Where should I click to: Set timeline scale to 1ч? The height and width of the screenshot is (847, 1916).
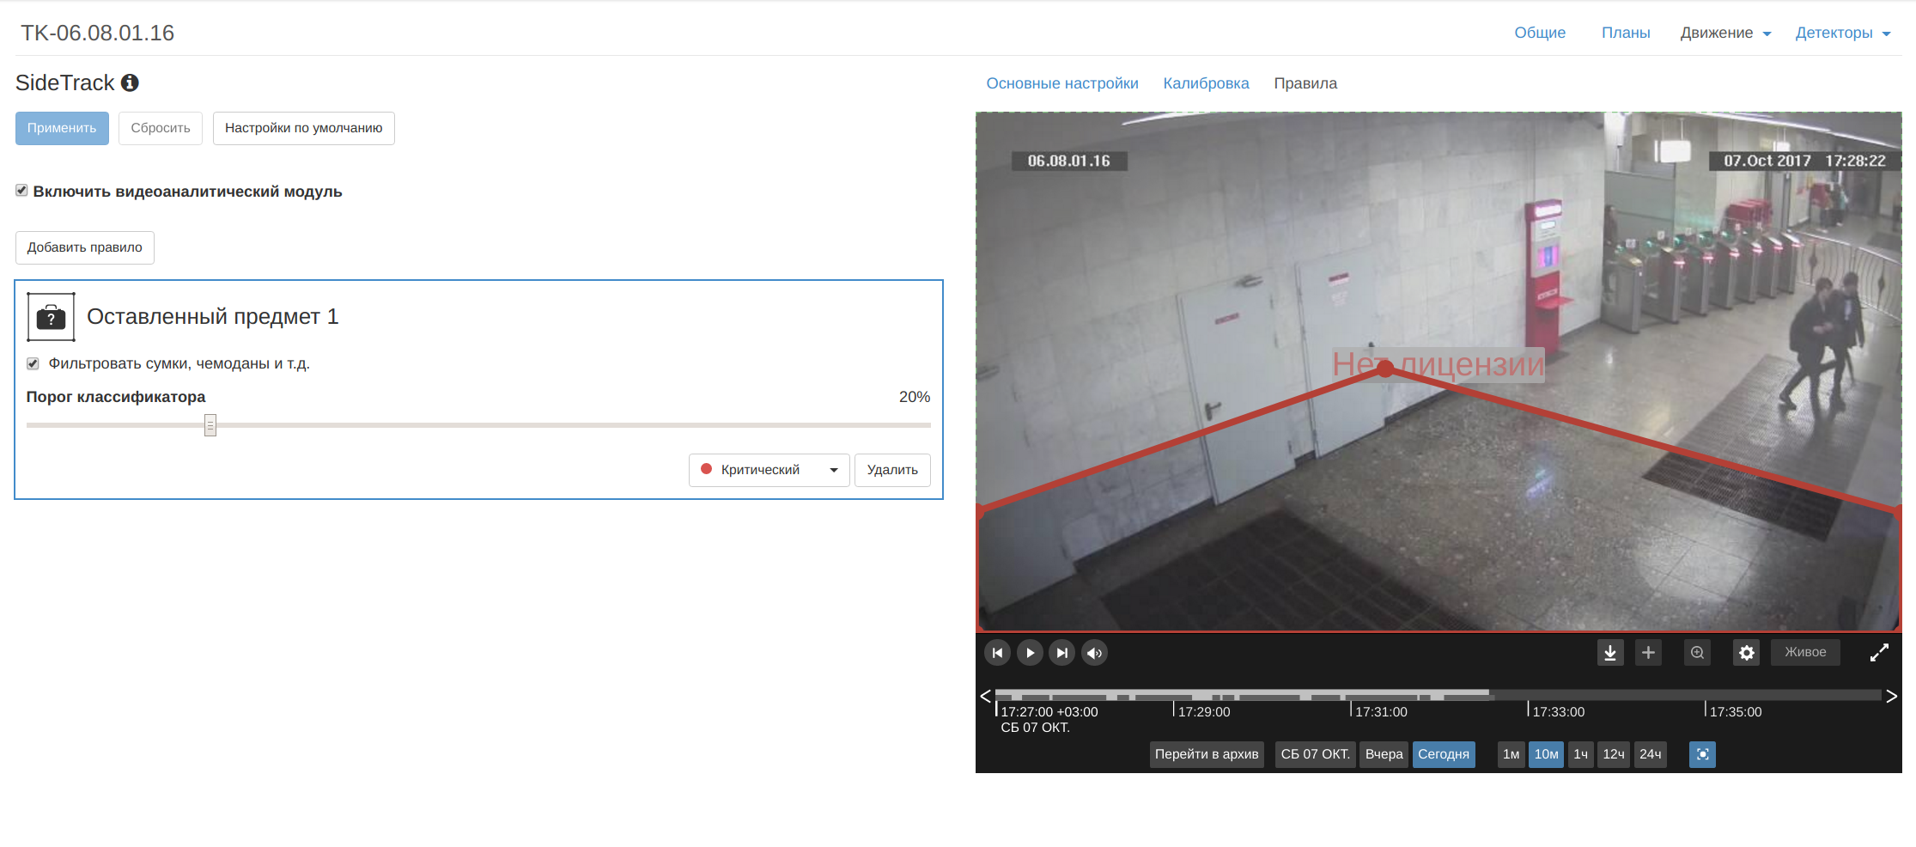(x=1580, y=754)
